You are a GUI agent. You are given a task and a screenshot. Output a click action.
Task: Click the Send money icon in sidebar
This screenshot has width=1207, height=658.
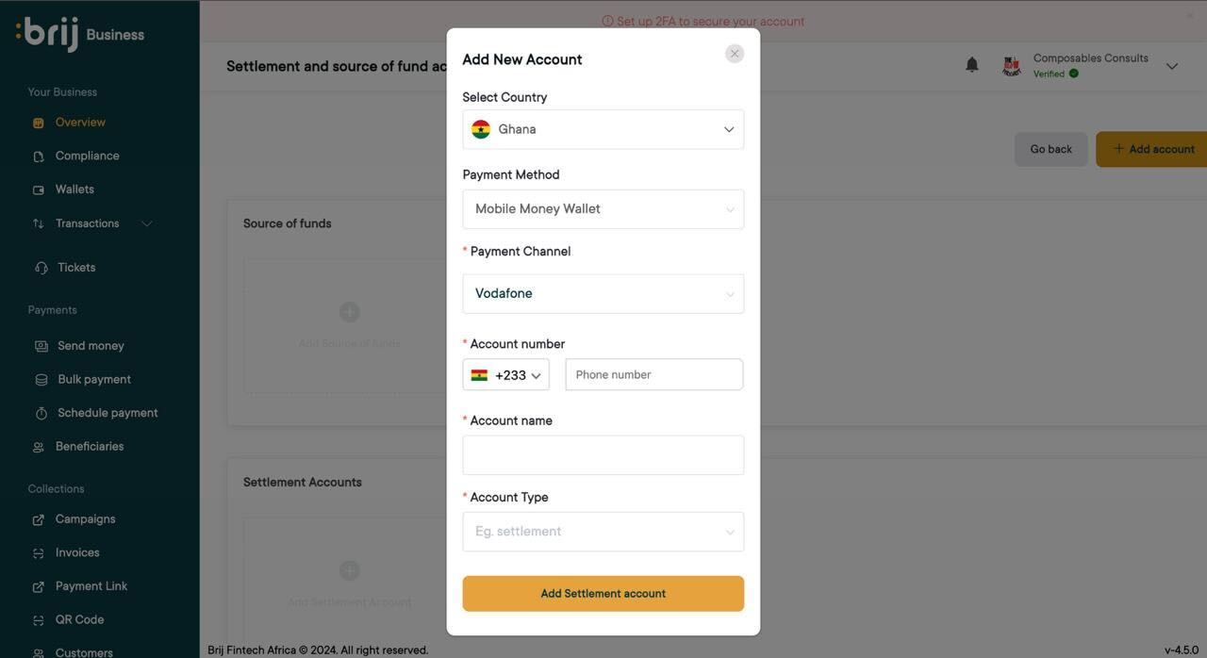click(x=41, y=347)
